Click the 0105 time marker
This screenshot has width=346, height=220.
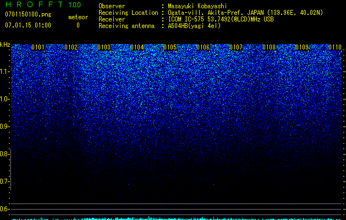coord(170,47)
